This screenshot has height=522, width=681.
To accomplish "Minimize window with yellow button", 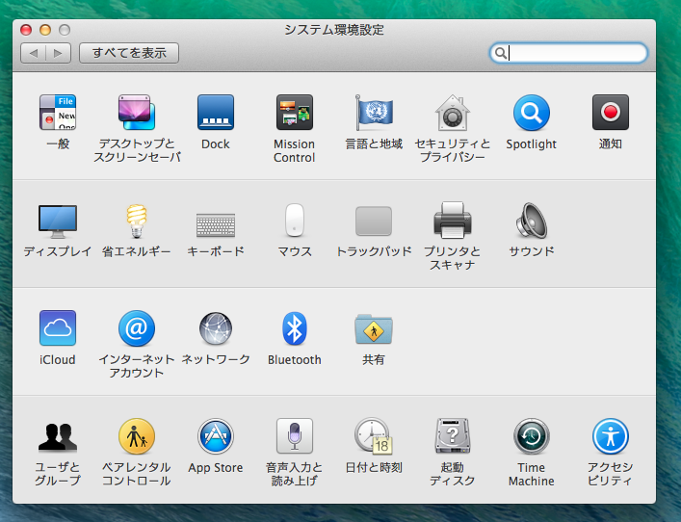I will point(45,30).
